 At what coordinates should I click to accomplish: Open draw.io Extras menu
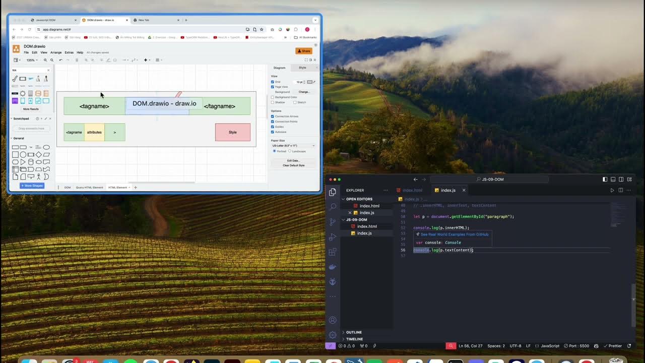coord(69,52)
